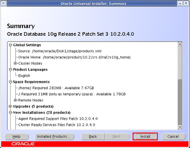This screenshot has height=148, width=190.
Task: Click scrollbar down arrow in summary tree
Action: tap(180, 127)
